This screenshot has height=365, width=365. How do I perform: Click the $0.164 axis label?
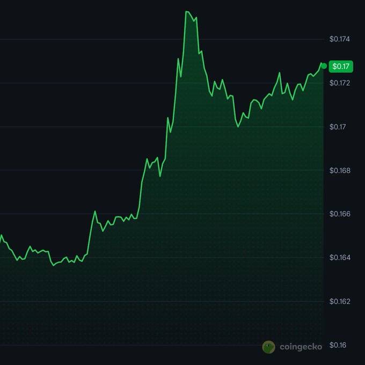(x=340, y=258)
